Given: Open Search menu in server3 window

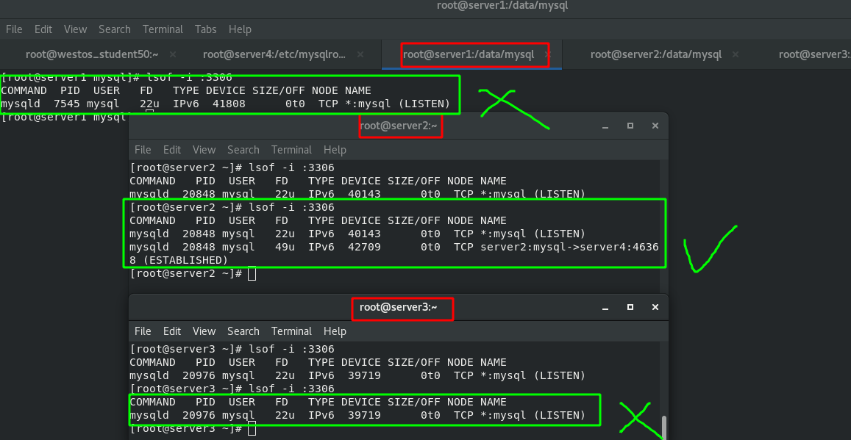Looking at the screenshot, I should pos(243,331).
